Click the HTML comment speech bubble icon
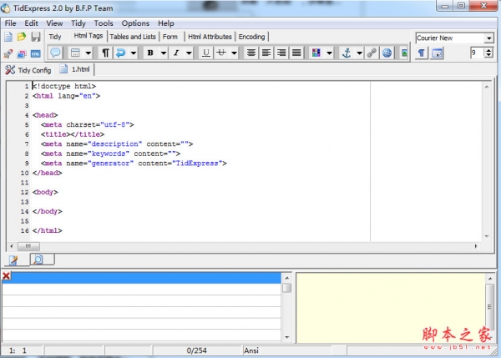Image resolution: width=501 pixels, height=358 pixels. 55,53
